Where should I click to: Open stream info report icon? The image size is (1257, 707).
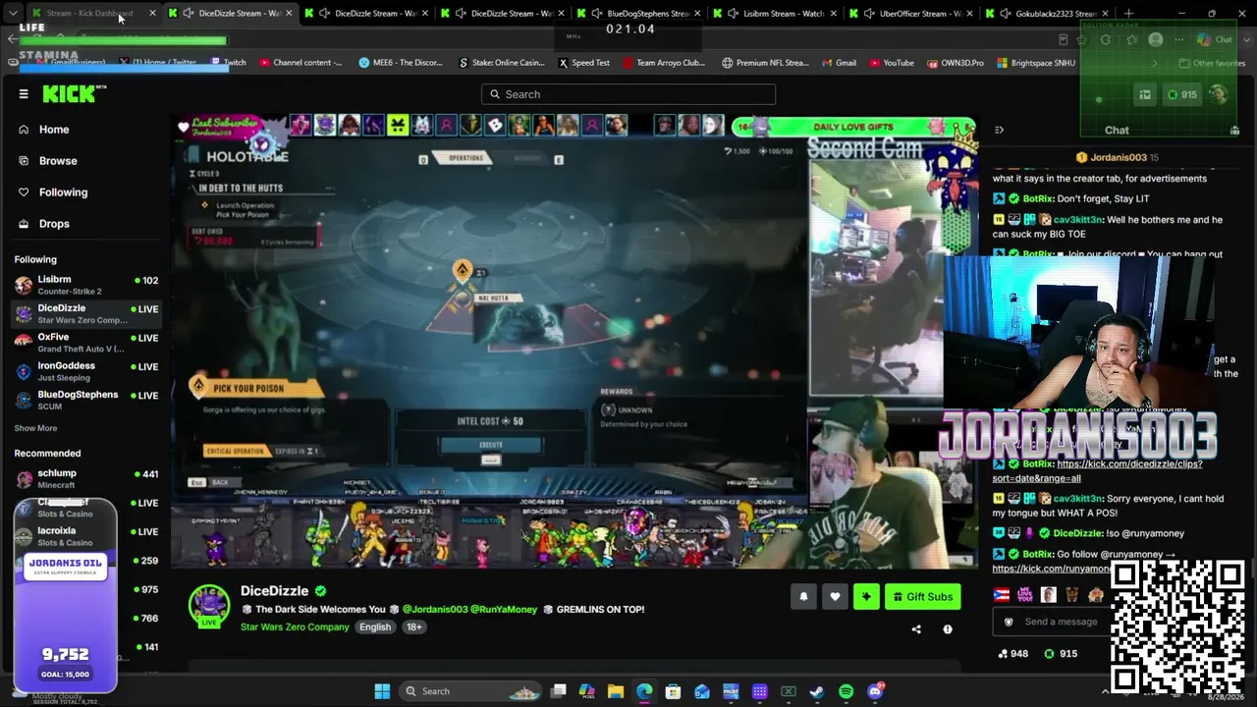point(948,629)
